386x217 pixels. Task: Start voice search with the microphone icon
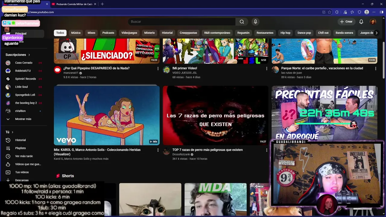[x=255, y=22]
